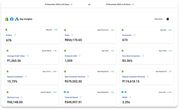The image size is (179, 109).
Task: Click the Shopify icon on Repeat Customers card
Action: tap(7, 71)
